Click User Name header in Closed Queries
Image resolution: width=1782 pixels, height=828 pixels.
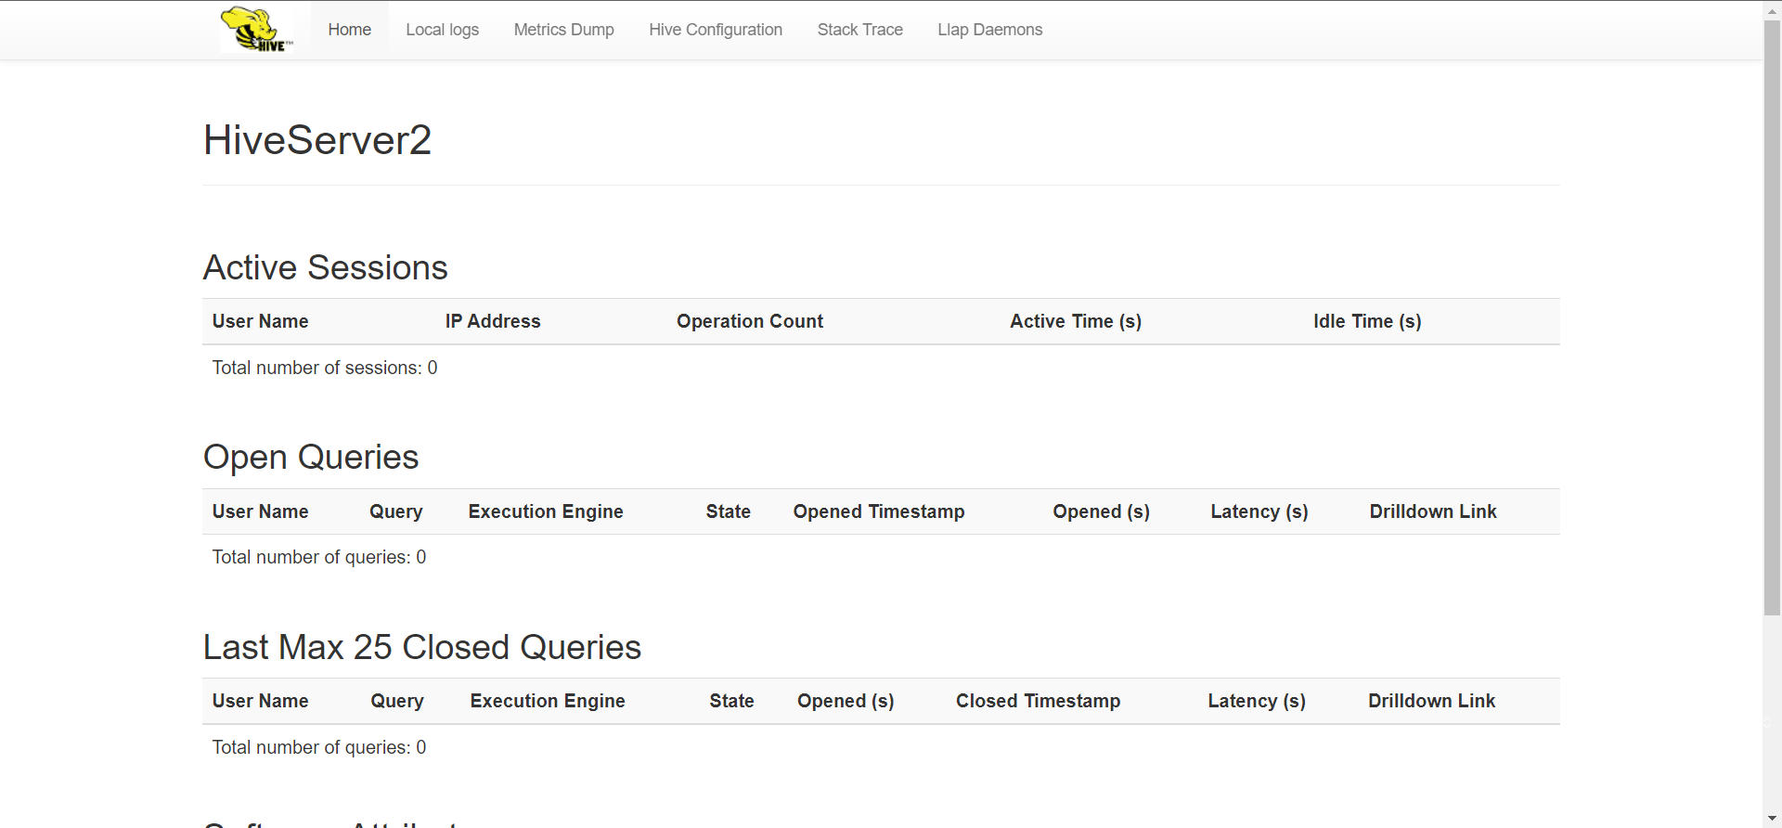click(x=261, y=701)
